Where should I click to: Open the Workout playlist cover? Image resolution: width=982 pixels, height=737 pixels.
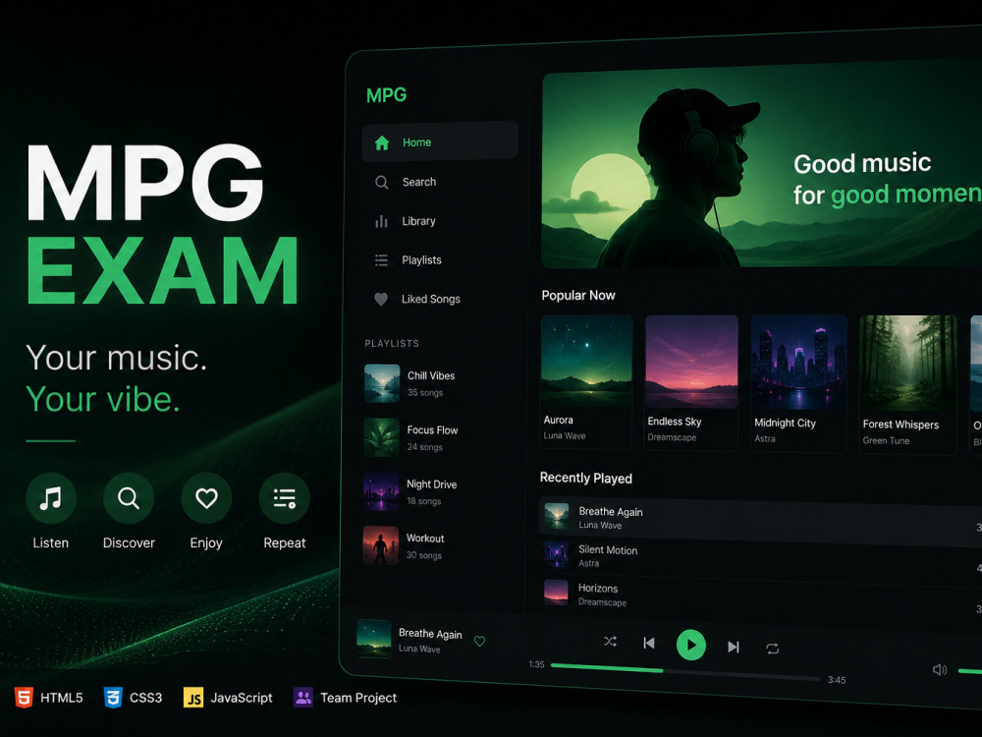[380, 545]
